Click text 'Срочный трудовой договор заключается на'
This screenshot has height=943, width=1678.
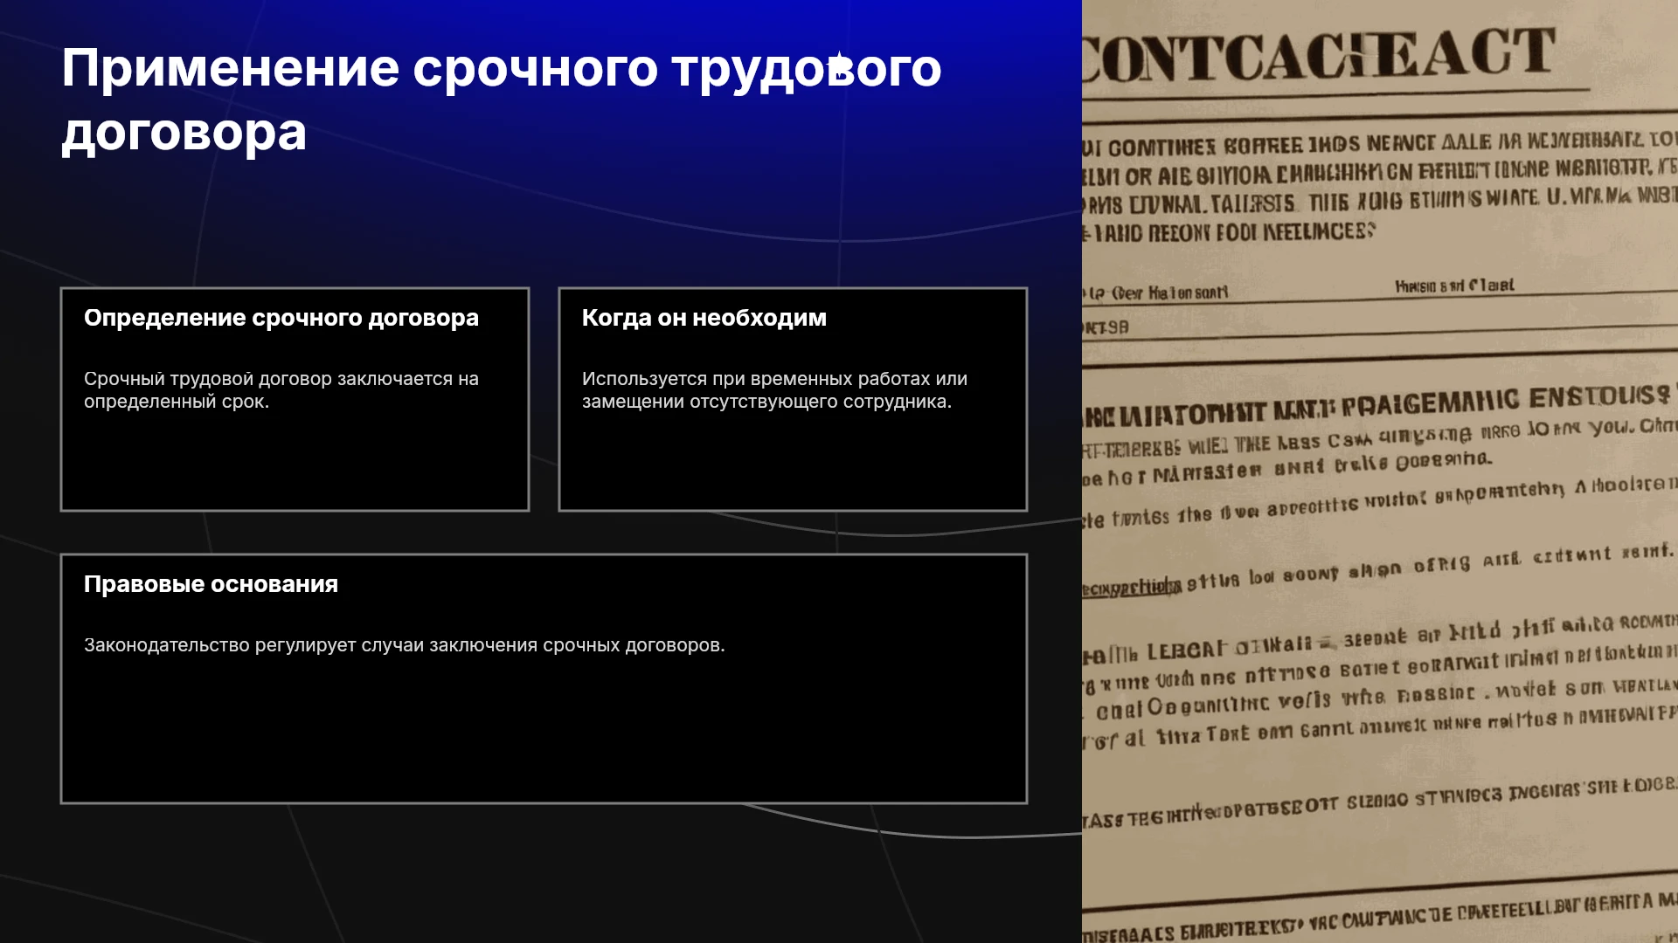pyautogui.click(x=281, y=379)
